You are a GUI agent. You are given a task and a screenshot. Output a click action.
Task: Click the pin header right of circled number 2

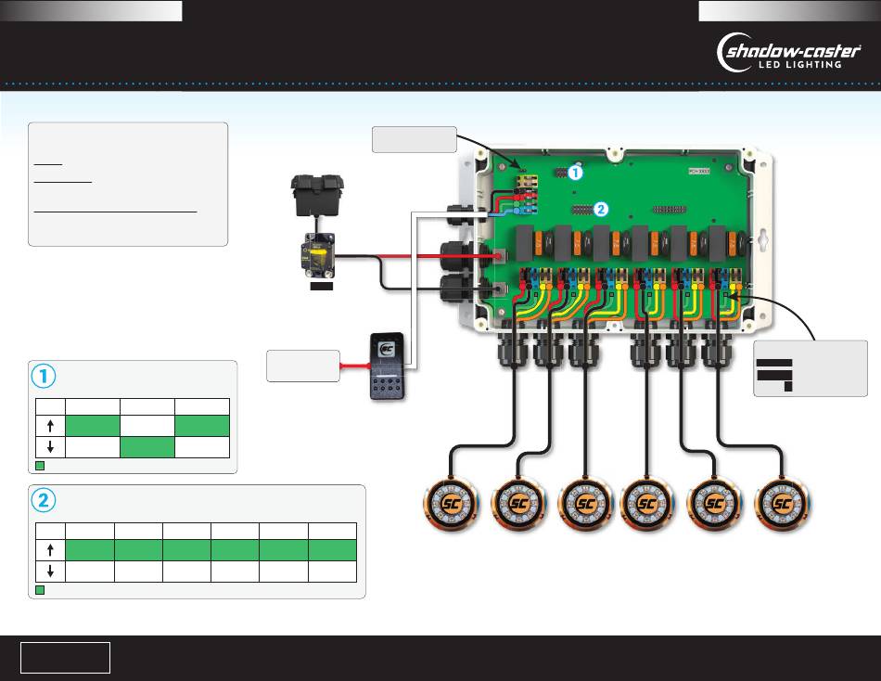669,209
